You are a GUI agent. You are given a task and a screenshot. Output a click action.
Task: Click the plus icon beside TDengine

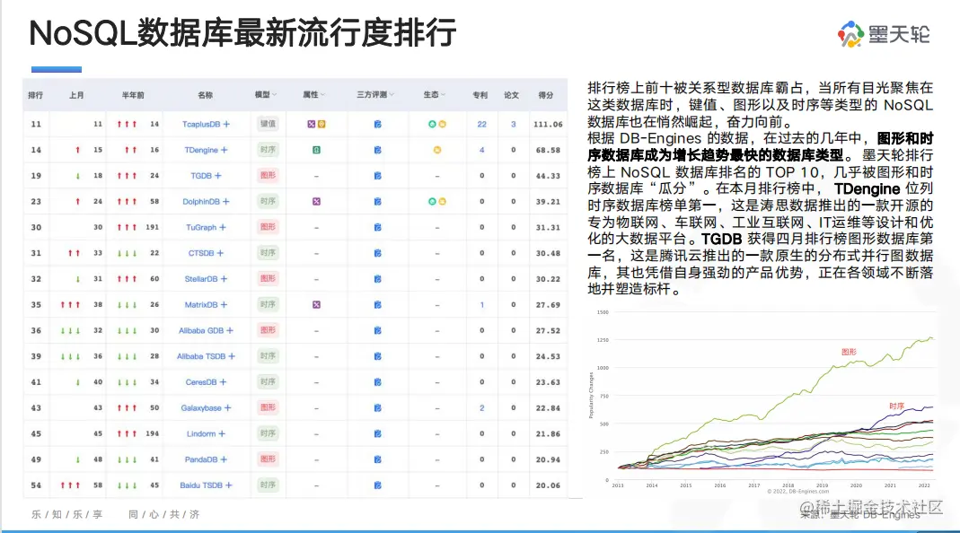point(225,150)
